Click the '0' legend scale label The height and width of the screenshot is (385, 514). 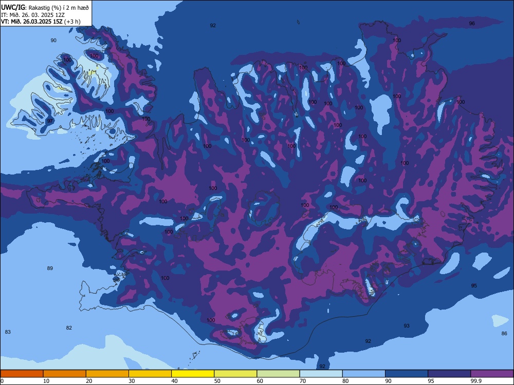[x=2, y=381]
